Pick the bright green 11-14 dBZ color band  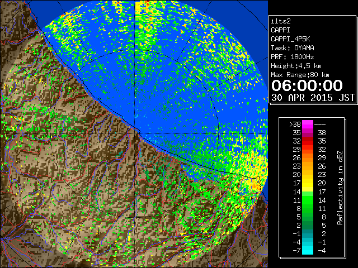308,200
